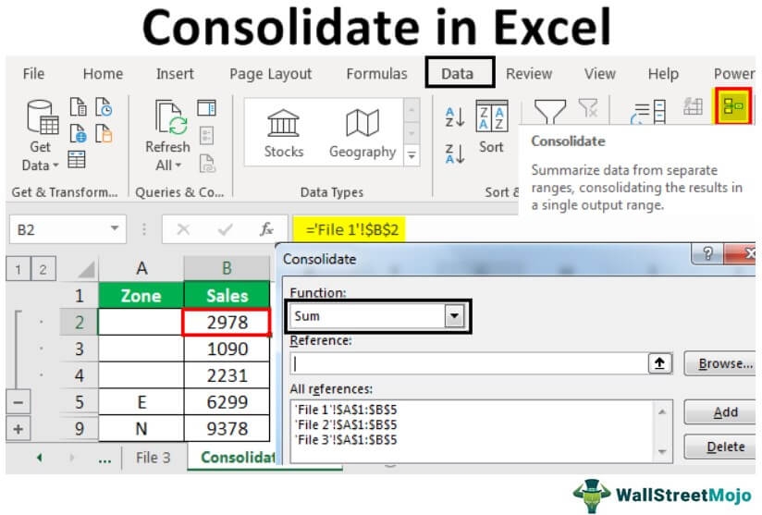
Task: Click the collapse-reference arrow in Reference box
Action: (659, 363)
